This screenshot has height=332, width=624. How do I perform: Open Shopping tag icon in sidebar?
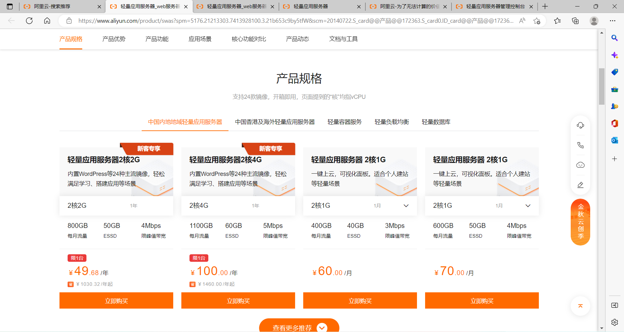[615, 72]
